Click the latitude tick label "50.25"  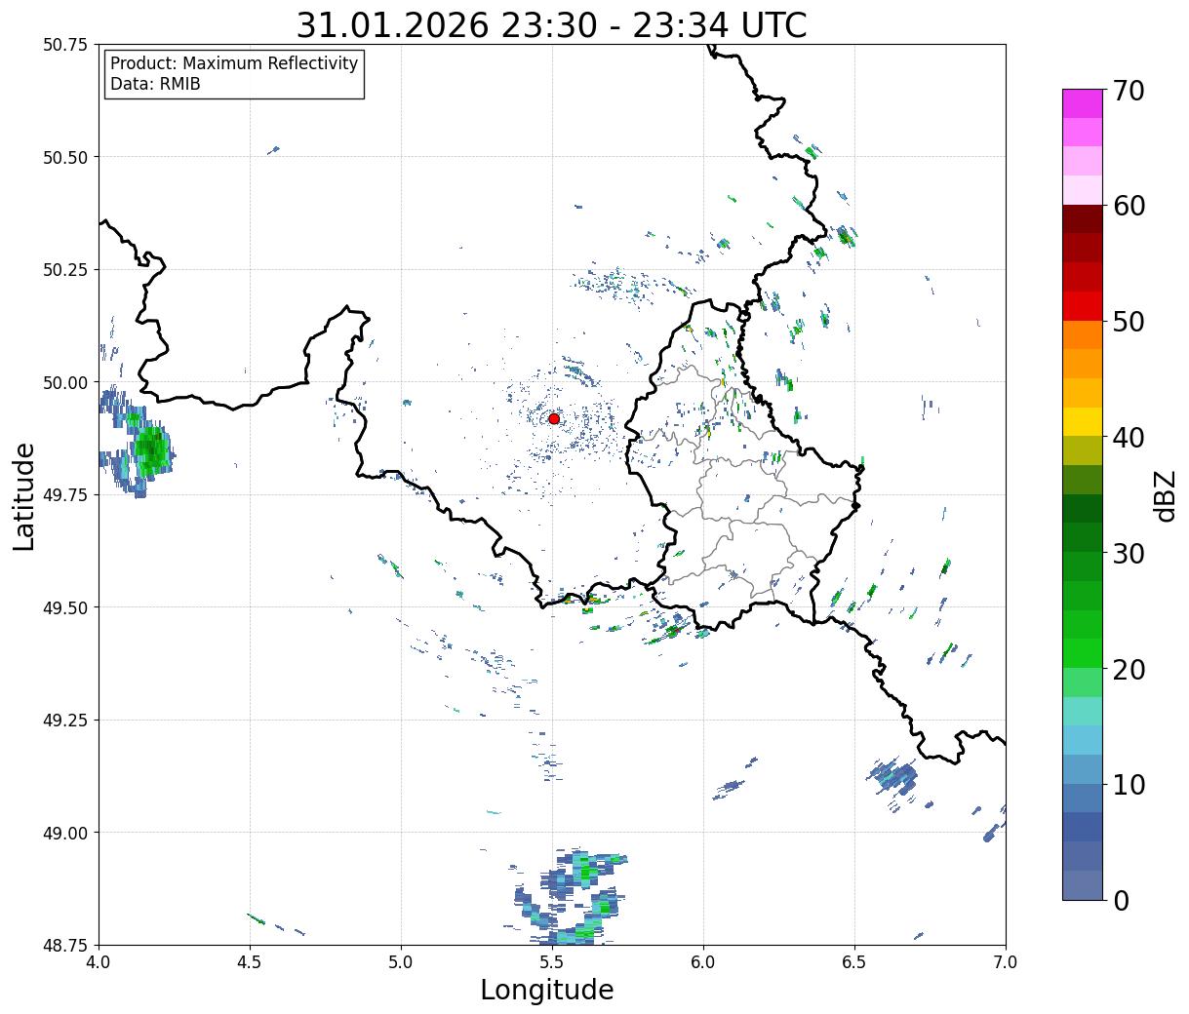point(65,270)
